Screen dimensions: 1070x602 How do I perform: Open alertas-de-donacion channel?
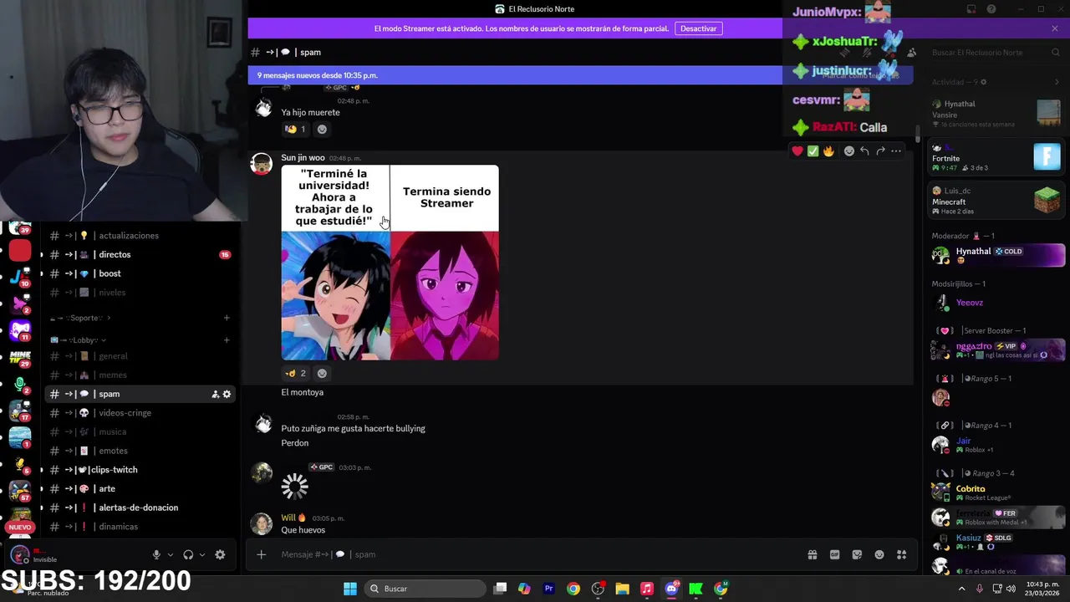(140, 508)
